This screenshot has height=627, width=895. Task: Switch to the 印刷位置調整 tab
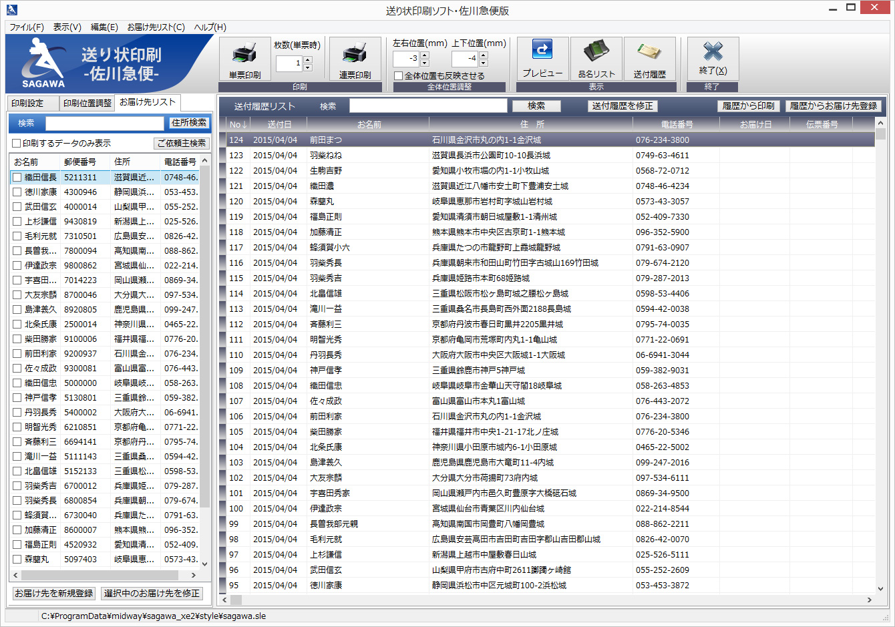pyautogui.click(x=87, y=103)
